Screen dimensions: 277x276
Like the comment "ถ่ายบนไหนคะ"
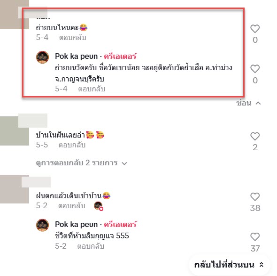pos(255,29)
